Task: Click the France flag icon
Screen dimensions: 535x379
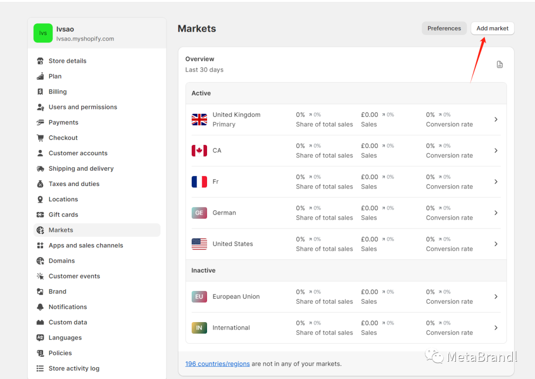Action: tap(199, 182)
